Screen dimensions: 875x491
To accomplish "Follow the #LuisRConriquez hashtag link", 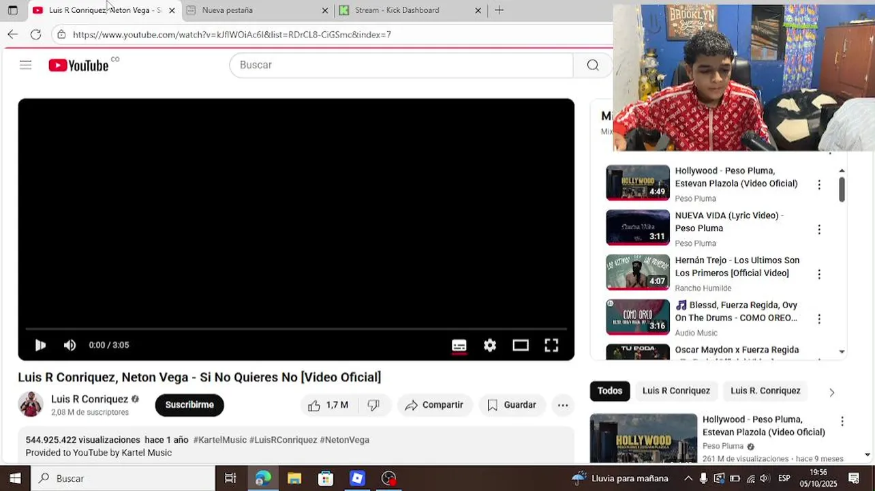I will point(283,440).
